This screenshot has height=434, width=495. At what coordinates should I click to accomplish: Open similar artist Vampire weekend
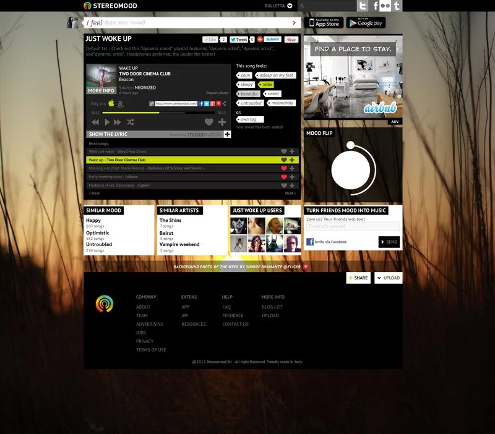pyautogui.click(x=179, y=244)
